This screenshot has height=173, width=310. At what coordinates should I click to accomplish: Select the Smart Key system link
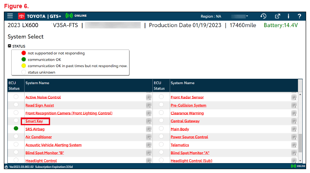(x=34, y=121)
